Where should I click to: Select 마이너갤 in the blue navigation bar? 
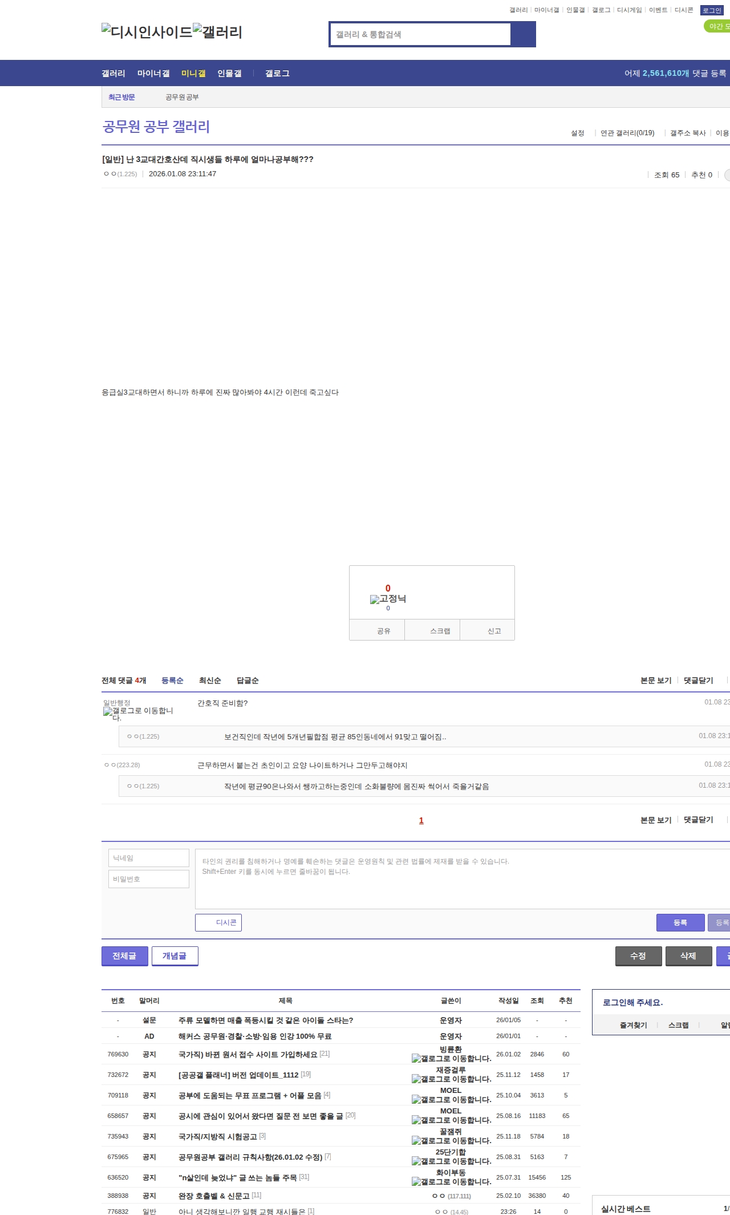click(153, 73)
